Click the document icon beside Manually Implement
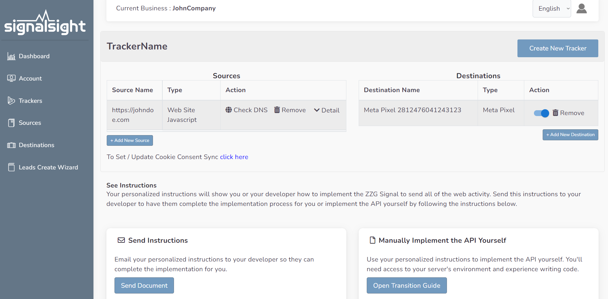This screenshot has width=608, height=299. pos(373,240)
